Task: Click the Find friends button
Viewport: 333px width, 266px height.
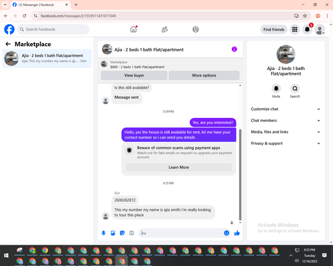Action: coord(274,29)
